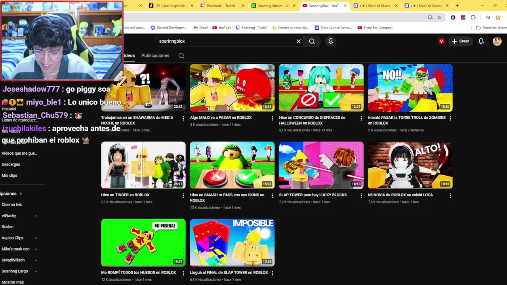Screen dimensions: 507x285
Task: Open the MI PIERNA green thumbnail video
Action: (x=143, y=242)
